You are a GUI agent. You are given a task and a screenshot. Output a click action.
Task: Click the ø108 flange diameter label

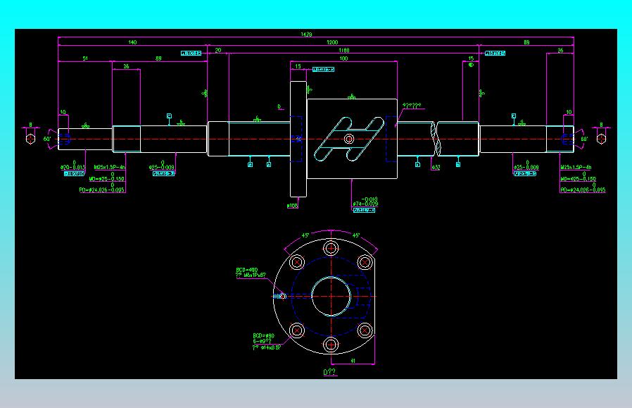(293, 206)
